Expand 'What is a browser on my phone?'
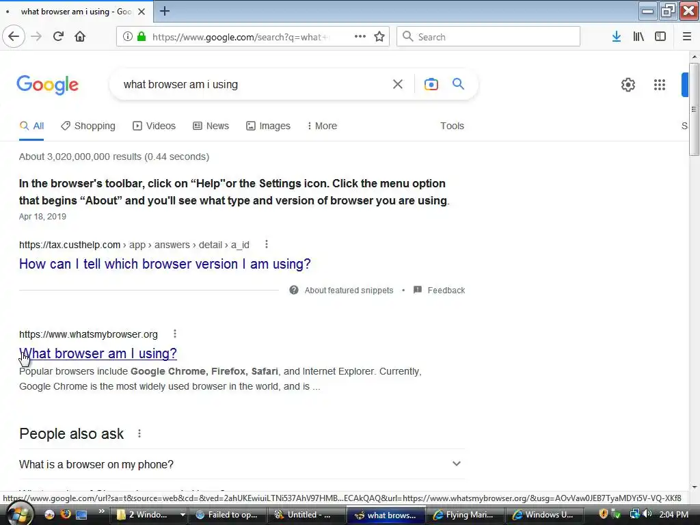The image size is (700, 525). coord(242,464)
